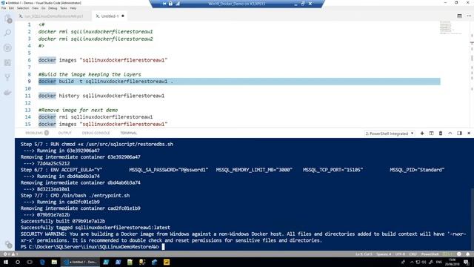474x267 pixels.
Task: Open the yellow app icon on taskbar
Action: (x=166, y=262)
